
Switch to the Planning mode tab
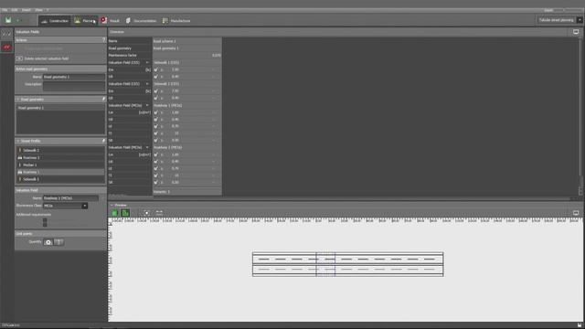(x=85, y=21)
